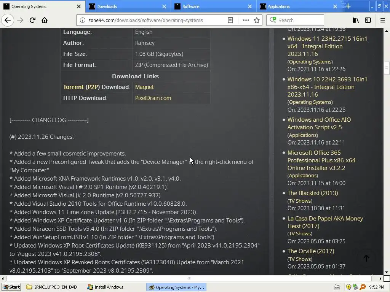Click the Torrent (P2P) Download label

point(96,87)
